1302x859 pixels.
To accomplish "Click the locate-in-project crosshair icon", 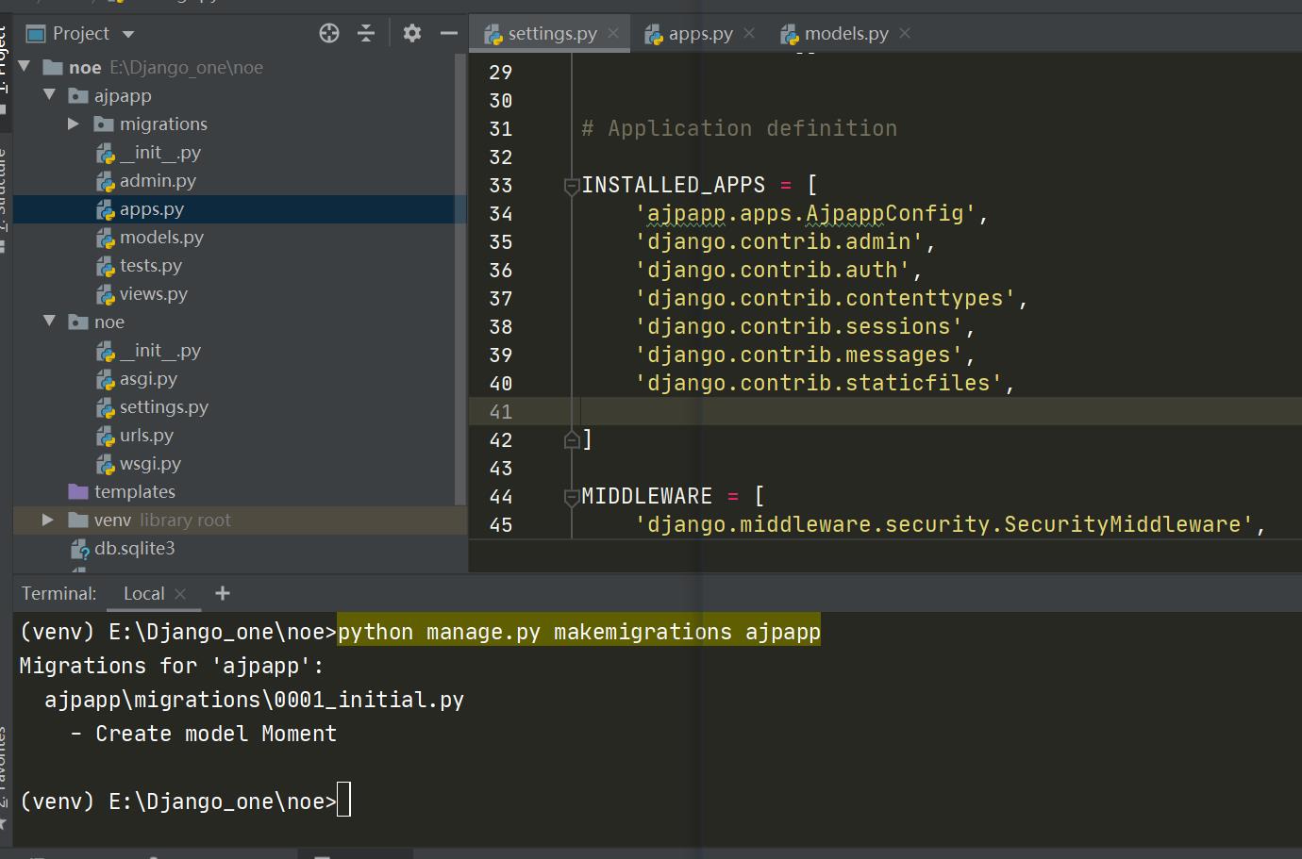I will (x=329, y=34).
